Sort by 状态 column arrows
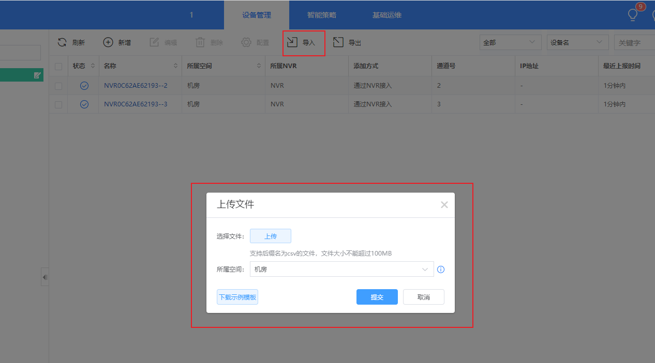655x363 pixels. (93, 66)
